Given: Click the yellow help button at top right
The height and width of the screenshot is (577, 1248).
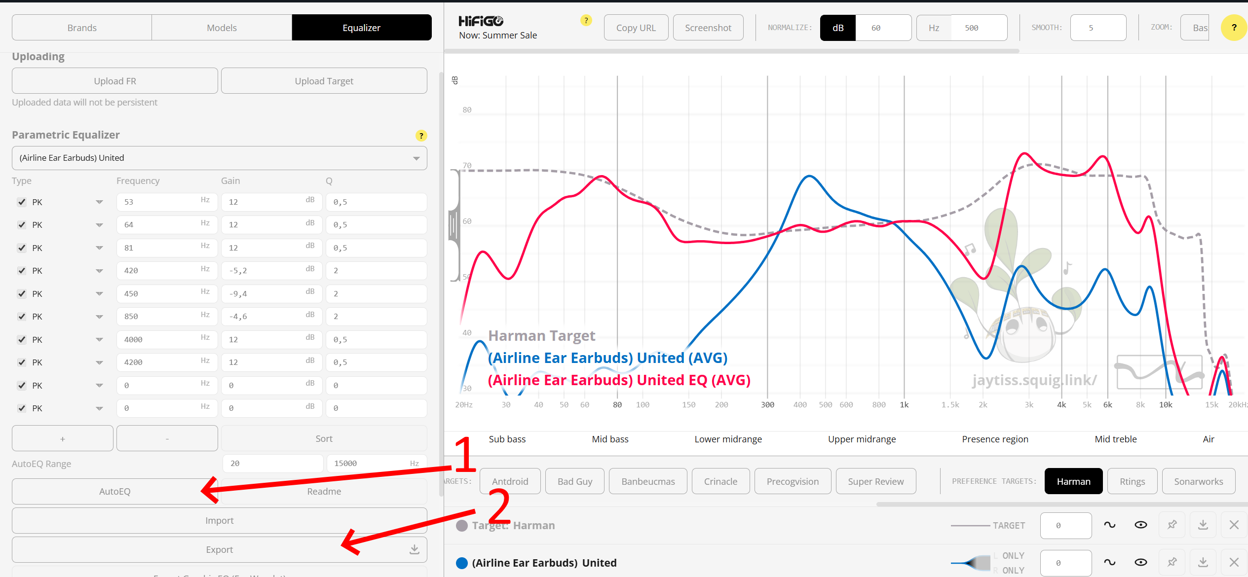Looking at the screenshot, I should pyautogui.click(x=1234, y=28).
